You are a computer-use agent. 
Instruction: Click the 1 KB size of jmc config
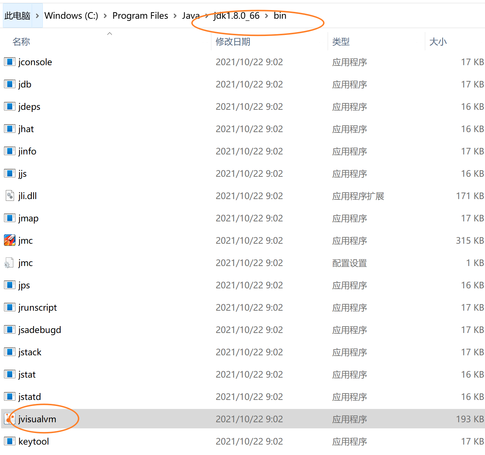[x=475, y=263]
